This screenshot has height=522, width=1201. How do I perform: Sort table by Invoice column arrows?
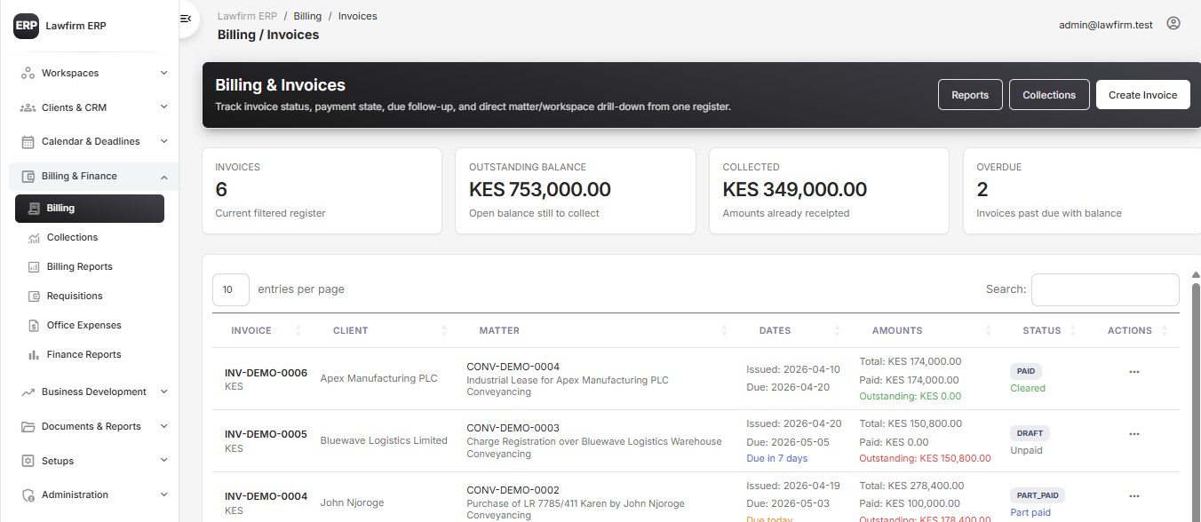click(x=298, y=330)
